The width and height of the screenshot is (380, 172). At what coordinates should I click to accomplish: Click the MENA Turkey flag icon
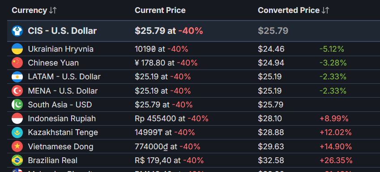(17, 91)
